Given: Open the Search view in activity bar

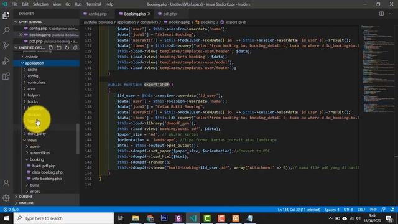Looking at the screenshot, I should click(6, 30).
